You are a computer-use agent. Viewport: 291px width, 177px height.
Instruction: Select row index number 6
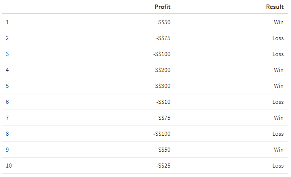coord(7,102)
